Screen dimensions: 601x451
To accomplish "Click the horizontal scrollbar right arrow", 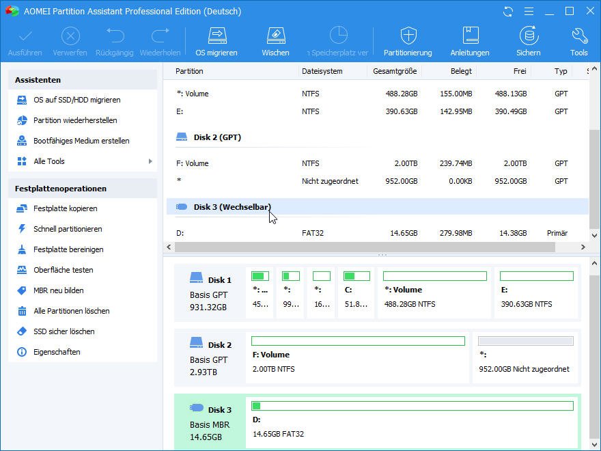I will [583, 247].
